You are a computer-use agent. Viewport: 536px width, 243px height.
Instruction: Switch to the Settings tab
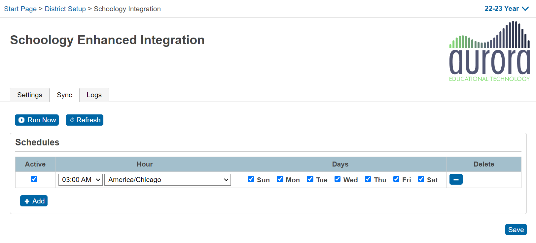pyautogui.click(x=30, y=95)
